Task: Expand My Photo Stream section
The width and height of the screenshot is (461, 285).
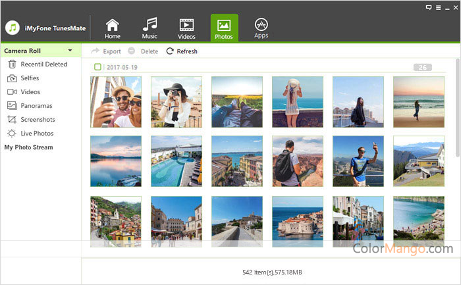Action: pyautogui.click(x=28, y=147)
